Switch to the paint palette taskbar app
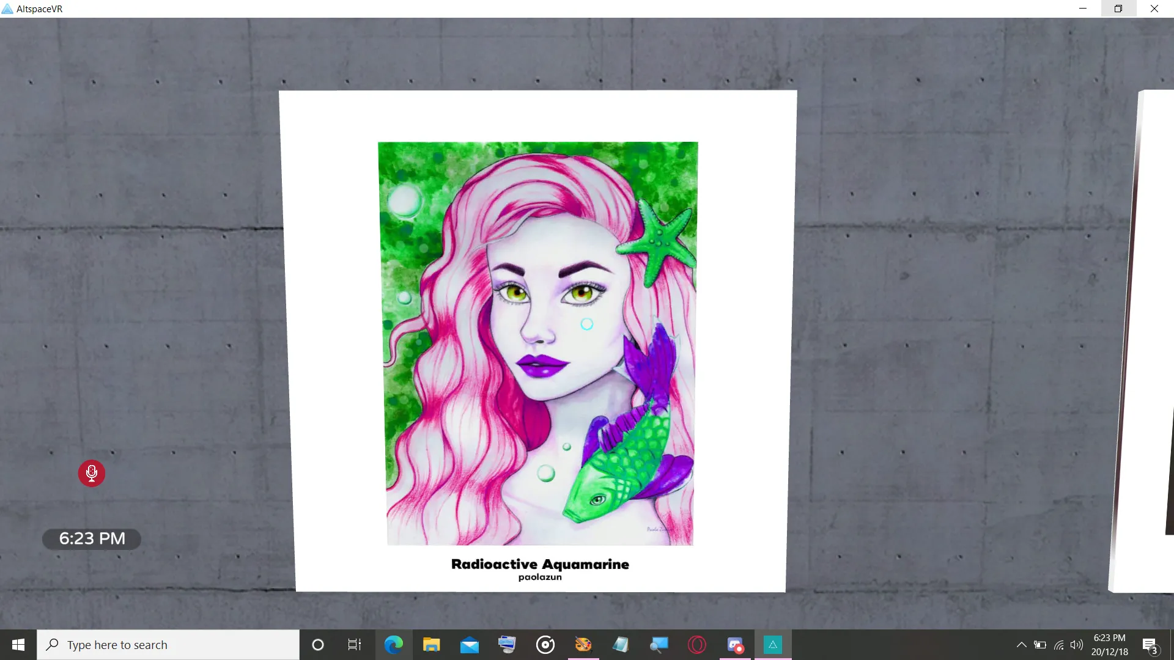This screenshot has height=660, width=1174. (583, 645)
